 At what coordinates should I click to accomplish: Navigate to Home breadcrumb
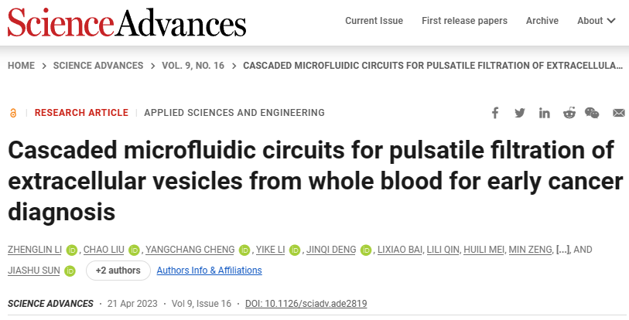point(22,65)
